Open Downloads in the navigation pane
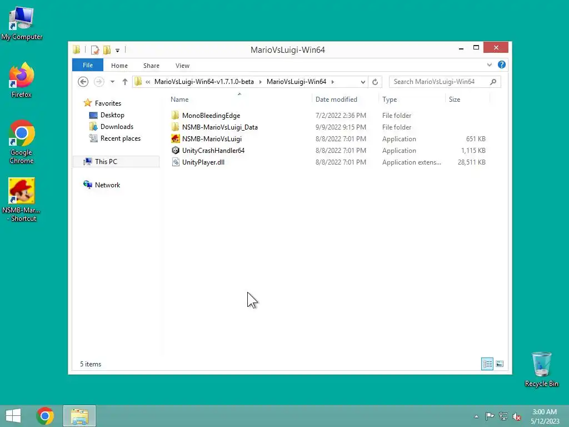569x427 pixels. pyautogui.click(x=117, y=127)
